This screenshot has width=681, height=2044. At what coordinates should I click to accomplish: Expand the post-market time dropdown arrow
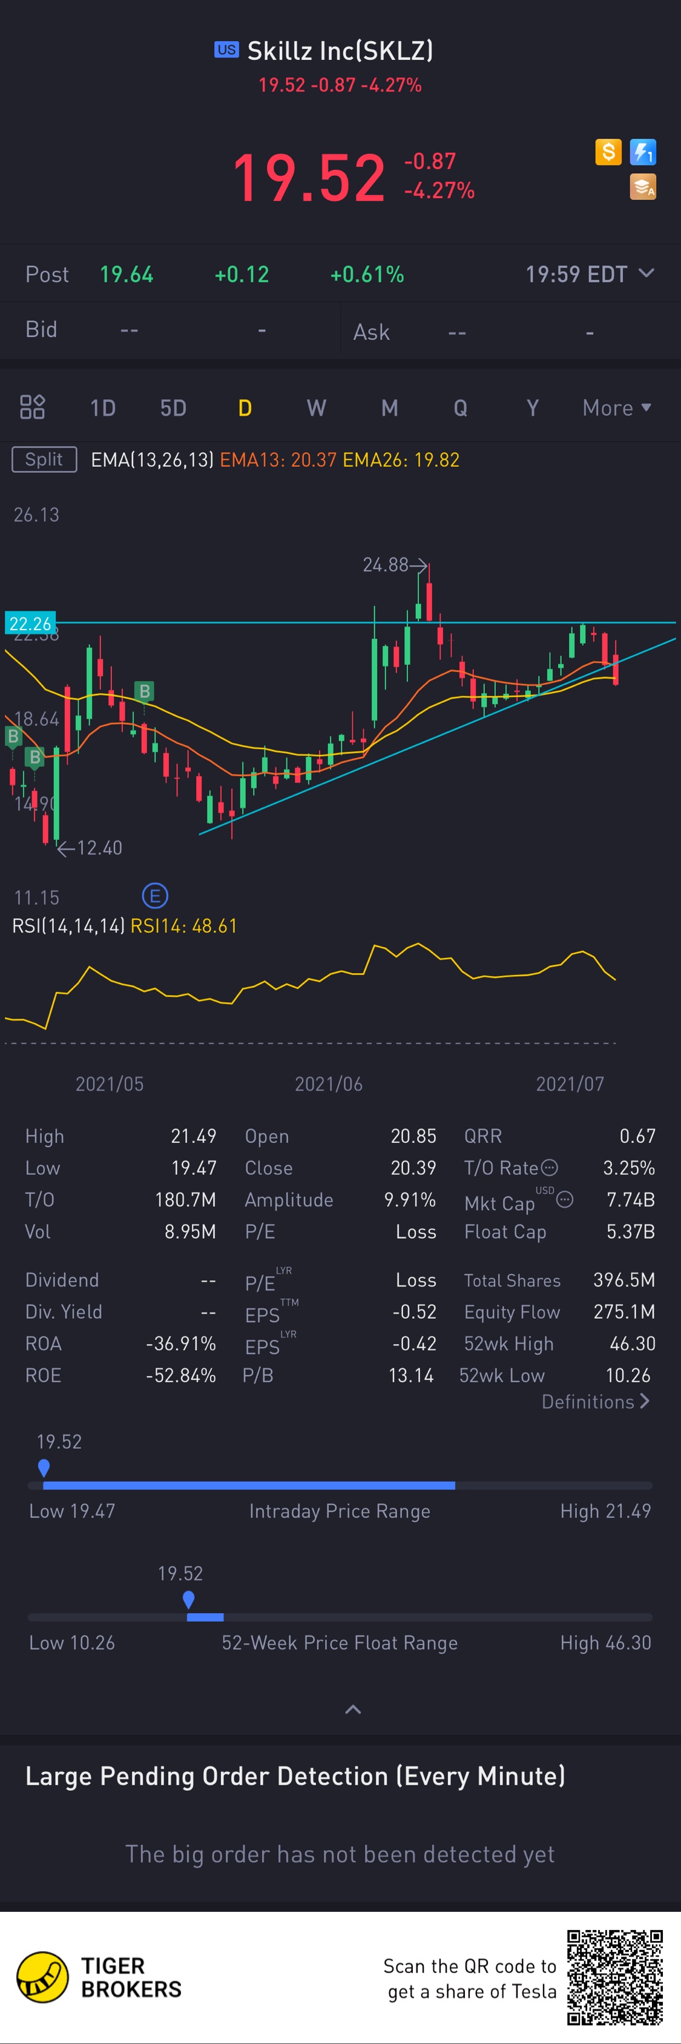[646, 274]
